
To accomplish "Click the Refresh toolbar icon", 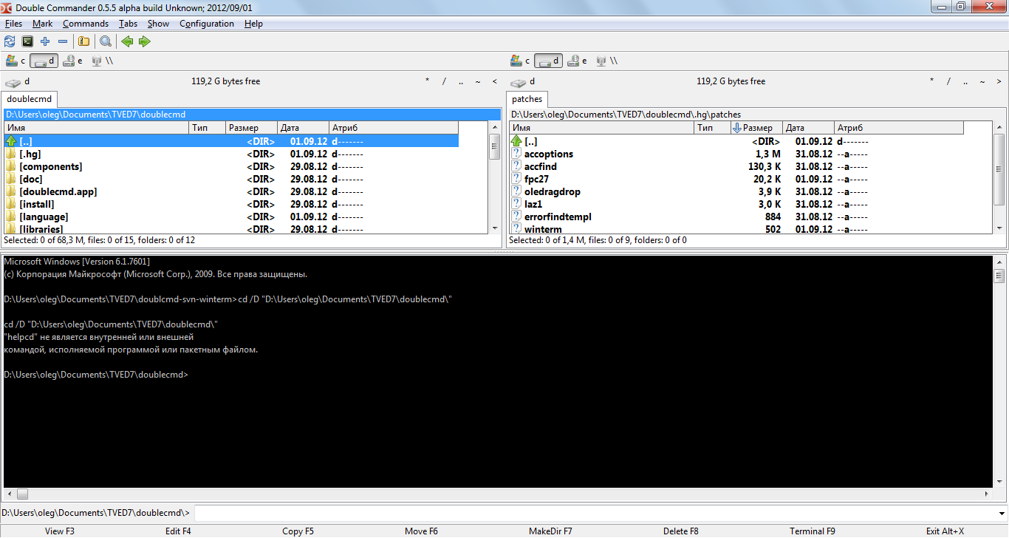I will click(x=10, y=41).
